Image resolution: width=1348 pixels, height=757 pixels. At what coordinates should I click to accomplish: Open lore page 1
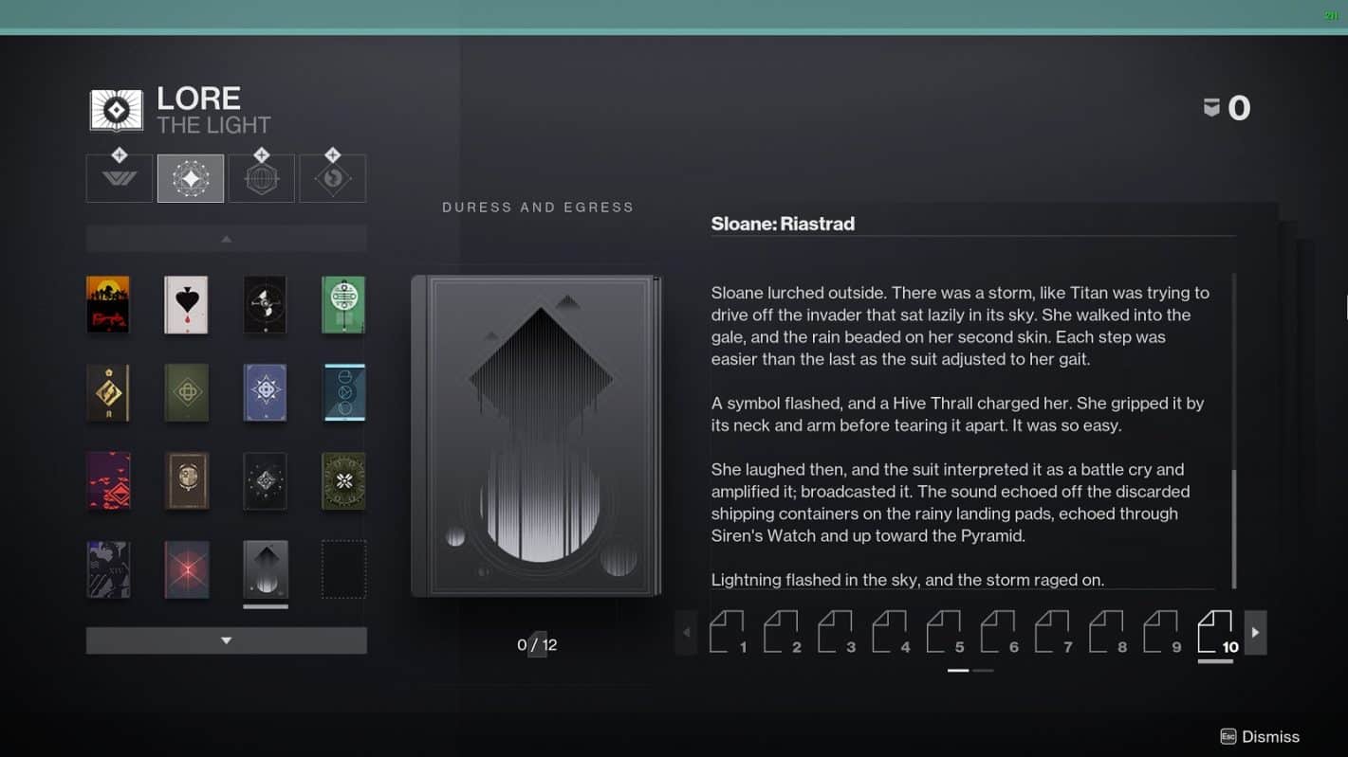(728, 633)
